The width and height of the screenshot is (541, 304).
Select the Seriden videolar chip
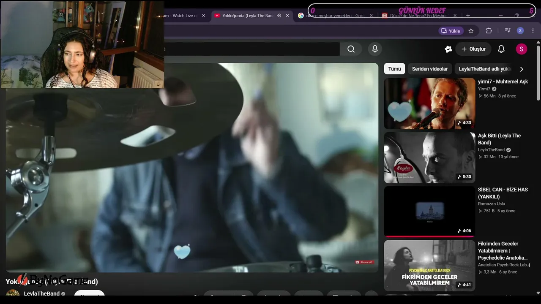pos(430,69)
